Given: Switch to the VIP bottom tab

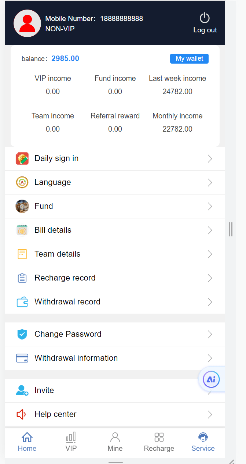Looking at the screenshot, I should point(71,442).
